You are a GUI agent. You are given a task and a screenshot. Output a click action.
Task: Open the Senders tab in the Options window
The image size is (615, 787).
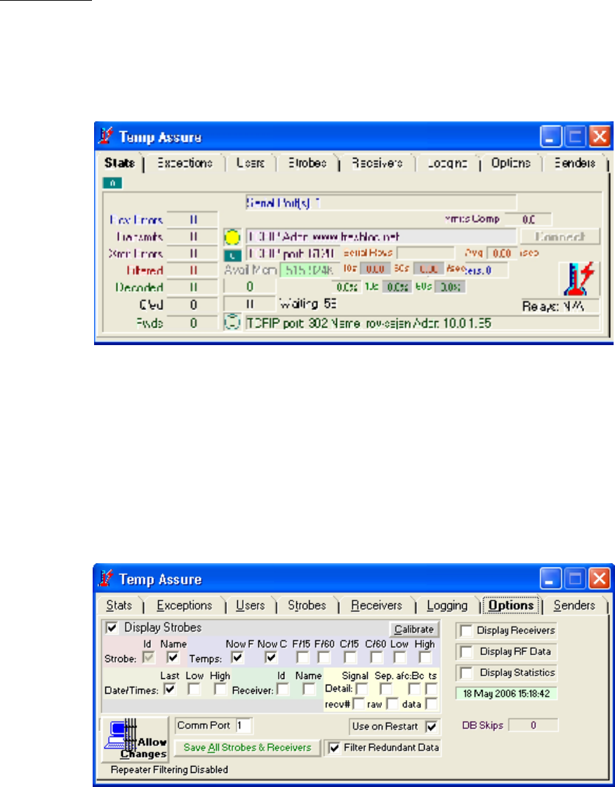(574, 605)
